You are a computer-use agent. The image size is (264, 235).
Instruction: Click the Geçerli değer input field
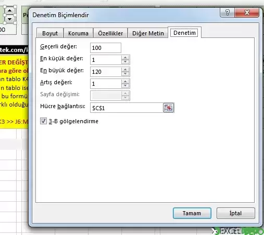106,48
